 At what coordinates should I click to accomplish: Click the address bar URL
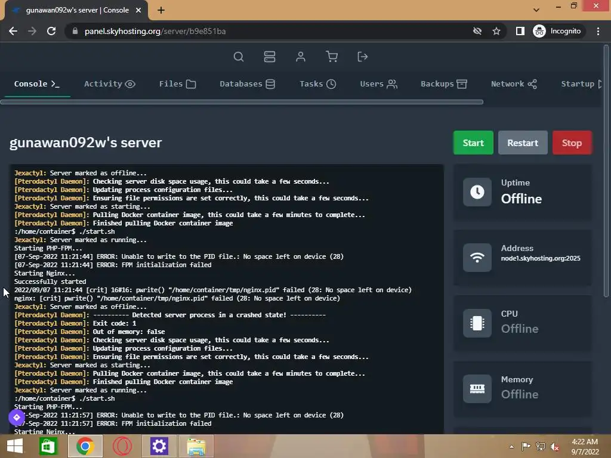point(155,31)
